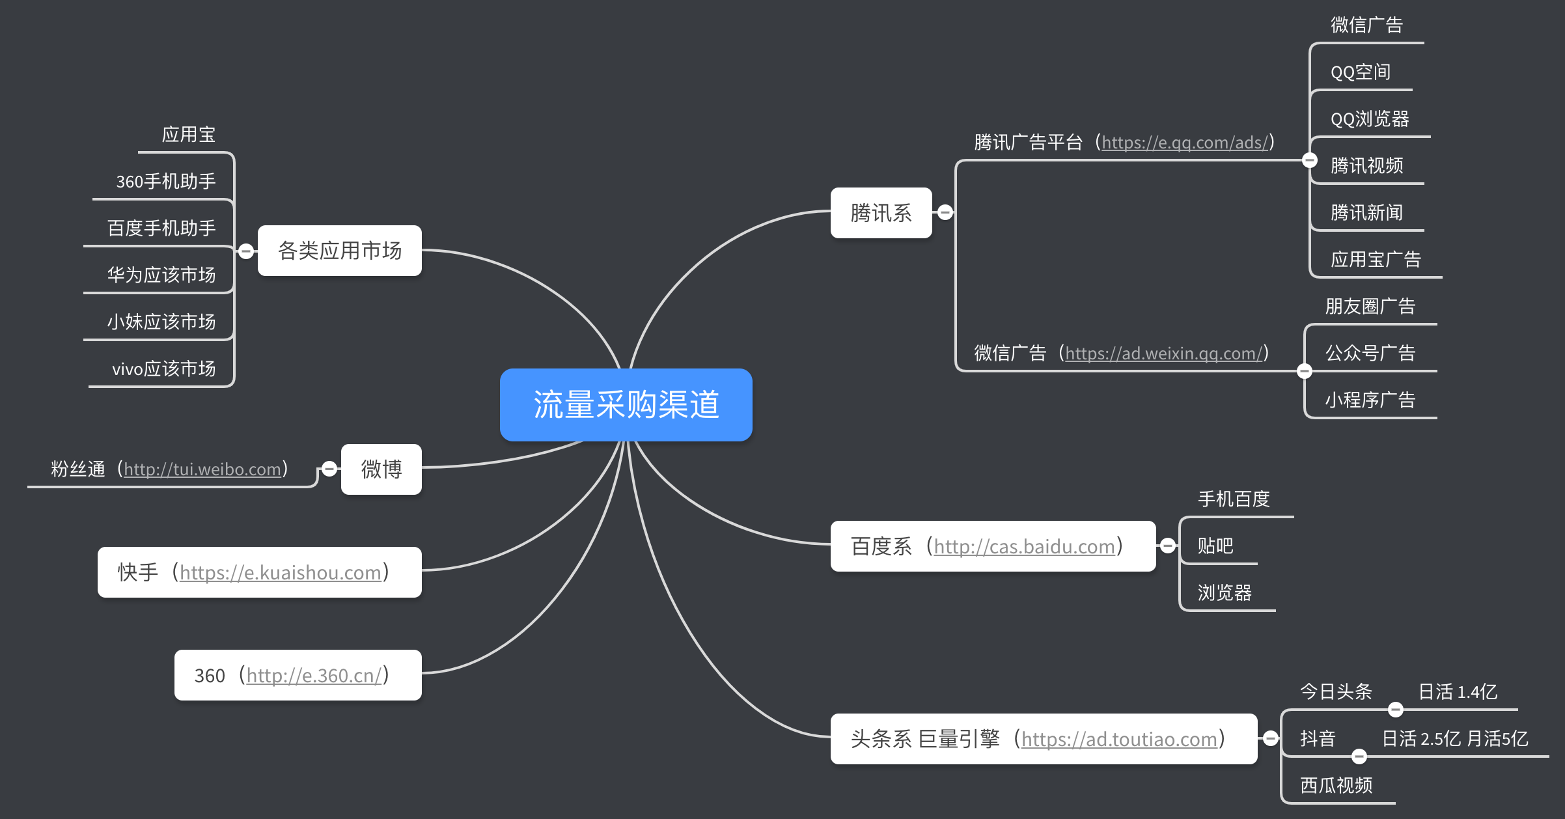Screen dimensions: 1565x819
Task: Select the 腾讯系 topic node
Action: 881,213
